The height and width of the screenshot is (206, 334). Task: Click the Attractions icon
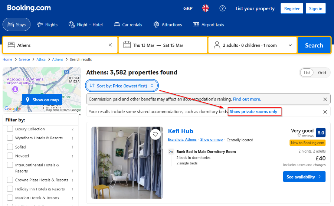156,24
